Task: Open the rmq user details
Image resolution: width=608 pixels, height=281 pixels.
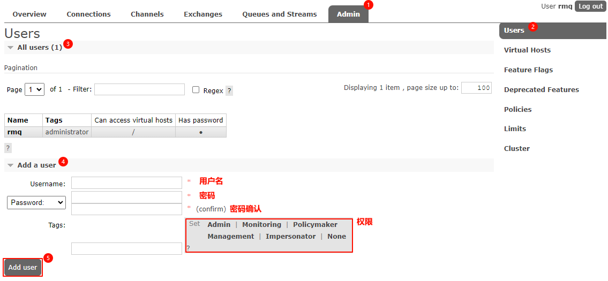Action: [x=14, y=132]
